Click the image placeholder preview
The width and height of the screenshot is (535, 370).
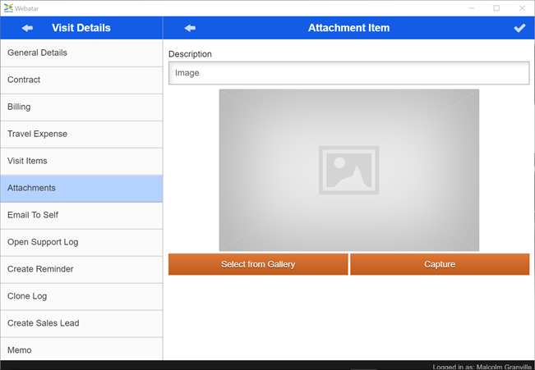[348, 170]
